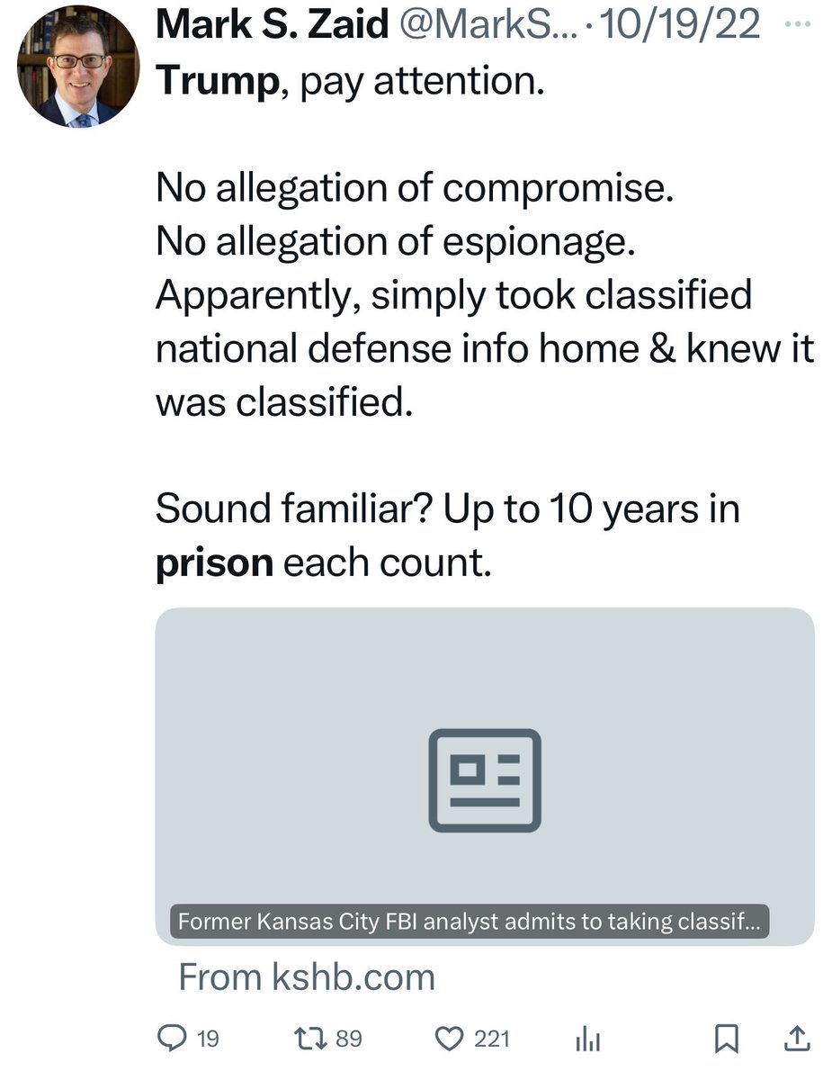Open the view analytics bar chart icon

click(x=586, y=1039)
